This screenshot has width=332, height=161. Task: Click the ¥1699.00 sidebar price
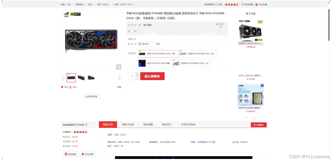[x=251, y=111]
